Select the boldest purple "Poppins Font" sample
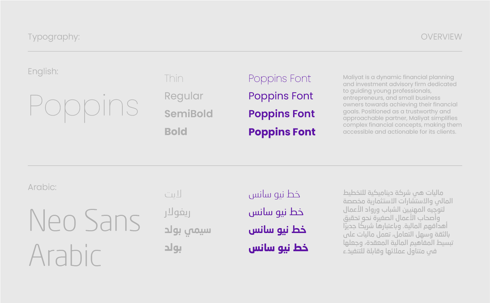The width and height of the screenshot is (490, 303). pyautogui.click(x=282, y=132)
